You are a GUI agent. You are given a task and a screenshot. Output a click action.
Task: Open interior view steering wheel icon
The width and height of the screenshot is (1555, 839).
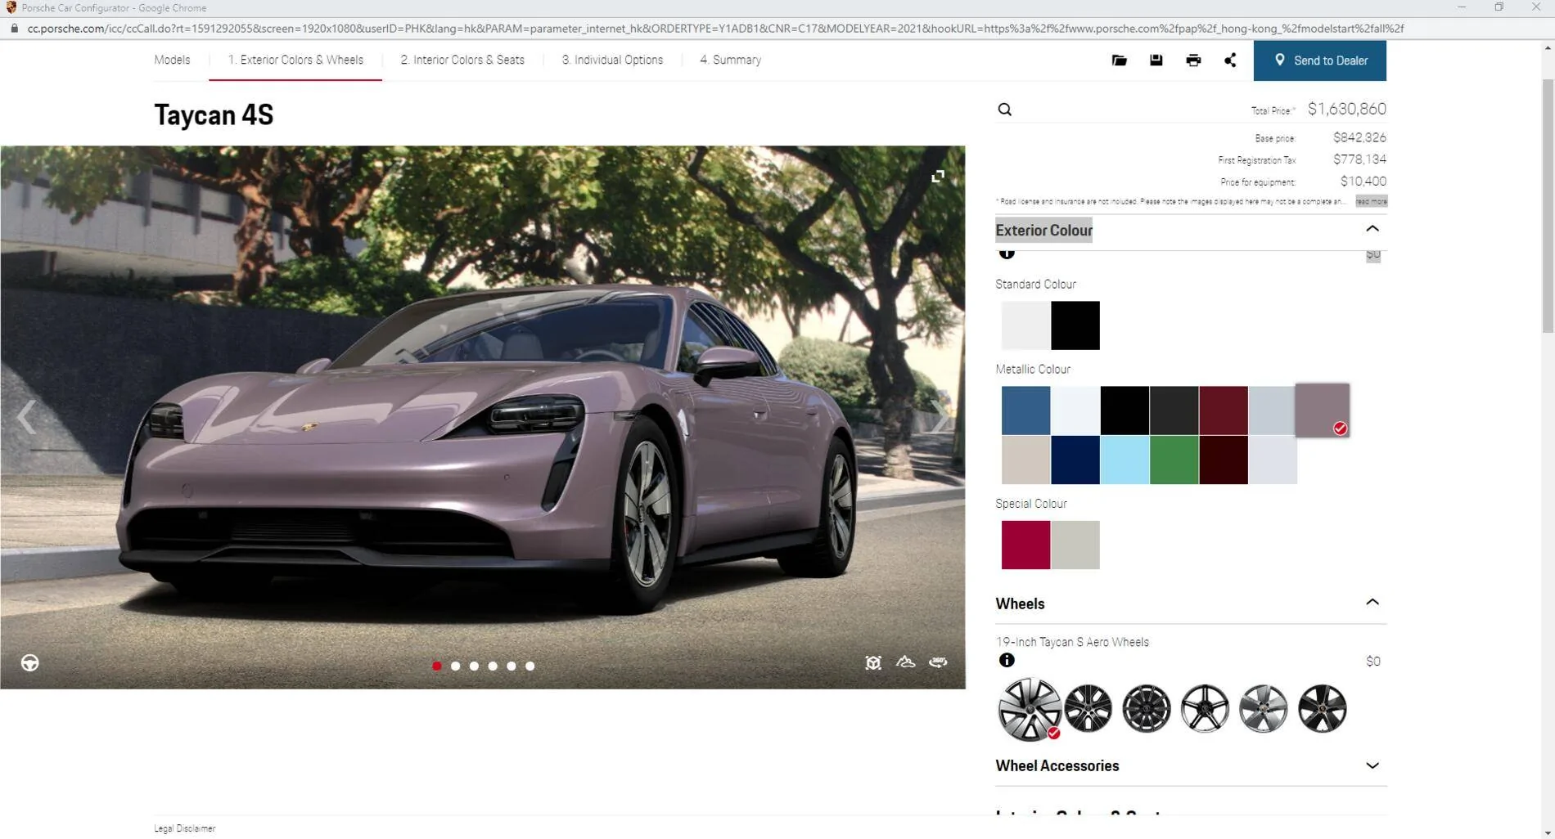click(30, 663)
